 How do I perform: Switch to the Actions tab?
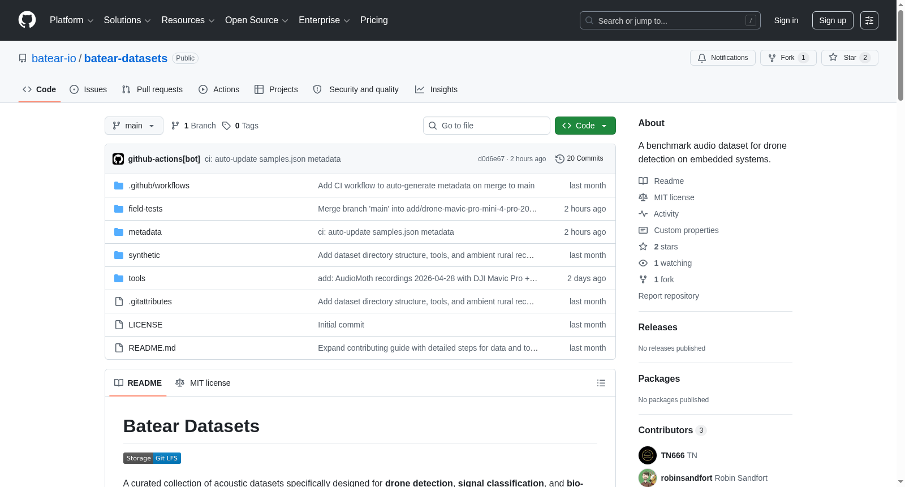point(219,89)
